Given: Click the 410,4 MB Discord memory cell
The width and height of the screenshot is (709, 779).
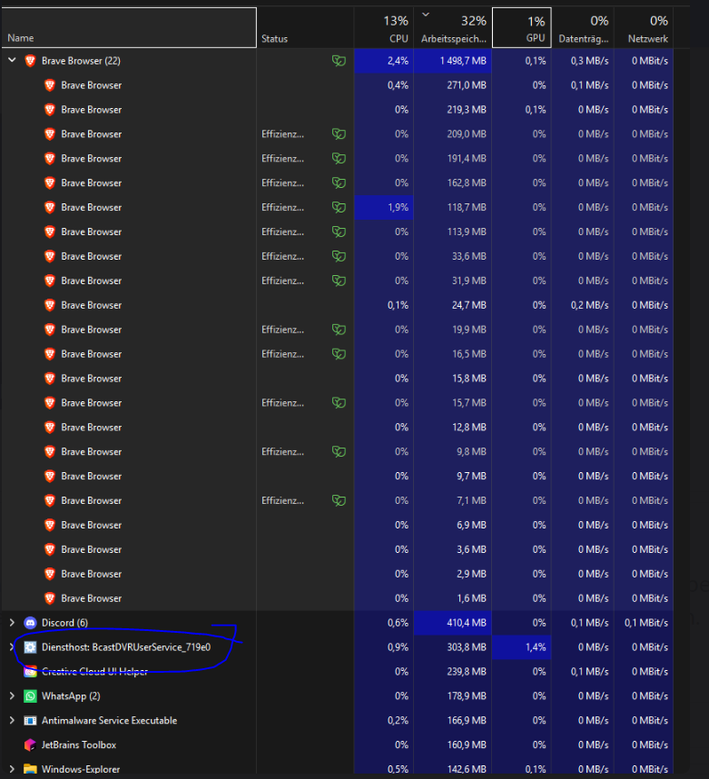Looking at the screenshot, I should click(453, 623).
